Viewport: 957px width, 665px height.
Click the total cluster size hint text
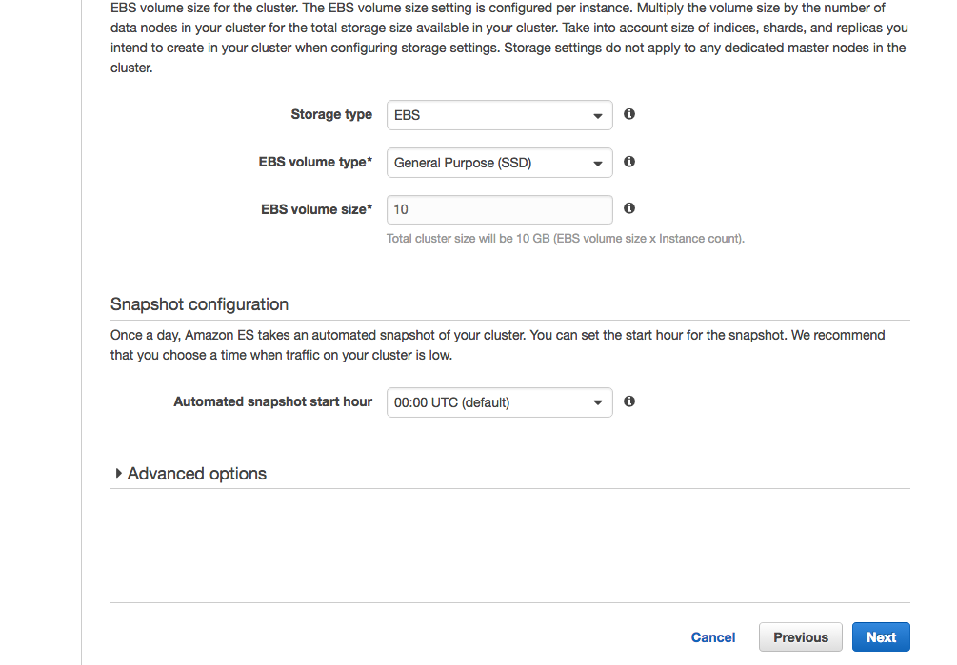[x=566, y=239]
